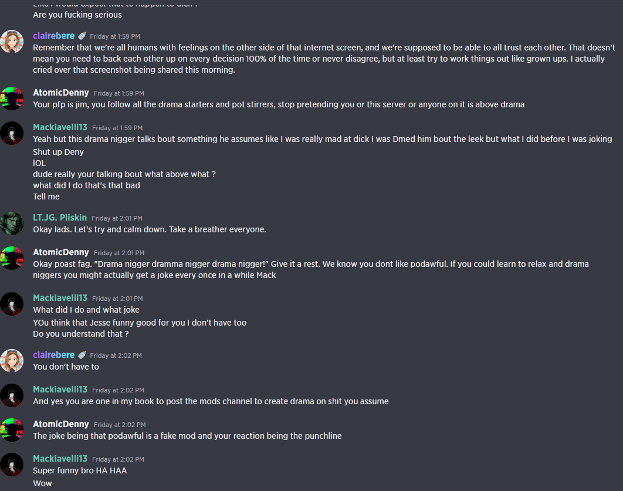
Task: Click the Mackiavelli13 username at 2:01 PM
Action: coord(60,298)
